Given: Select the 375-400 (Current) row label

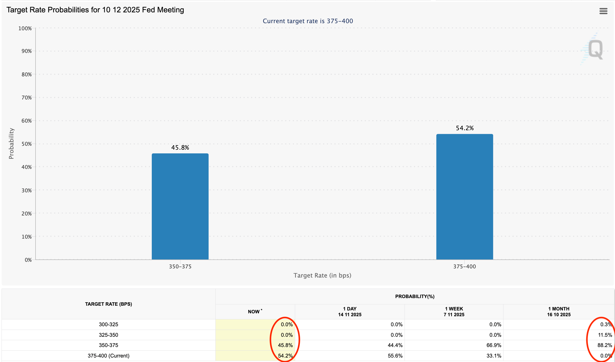Looking at the screenshot, I should (108, 356).
